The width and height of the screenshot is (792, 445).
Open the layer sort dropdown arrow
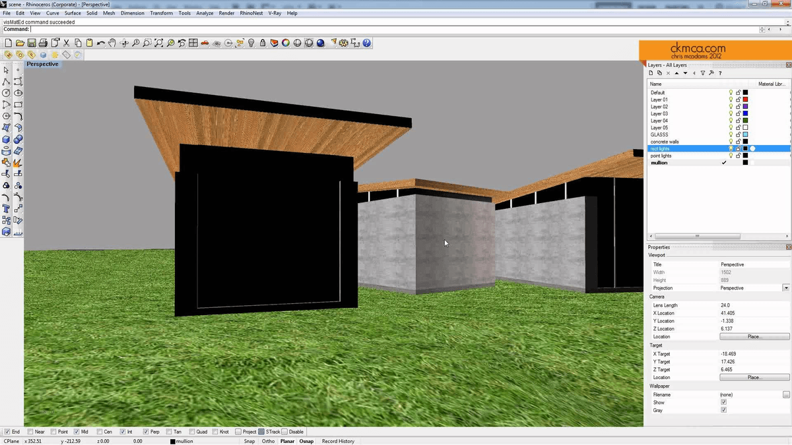coord(685,73)
